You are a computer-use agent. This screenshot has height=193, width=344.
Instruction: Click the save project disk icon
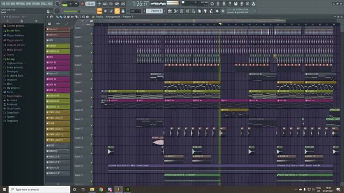click(235, 4)
